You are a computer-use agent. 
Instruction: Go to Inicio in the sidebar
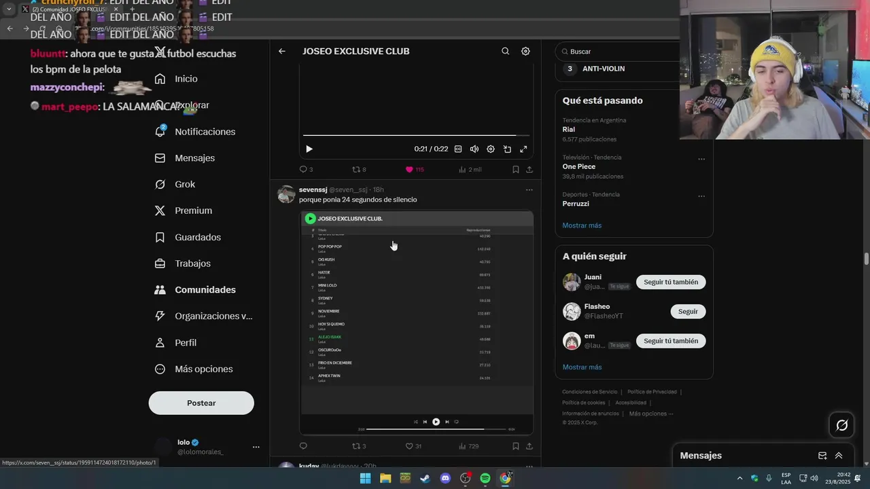[x=177, y=79]
